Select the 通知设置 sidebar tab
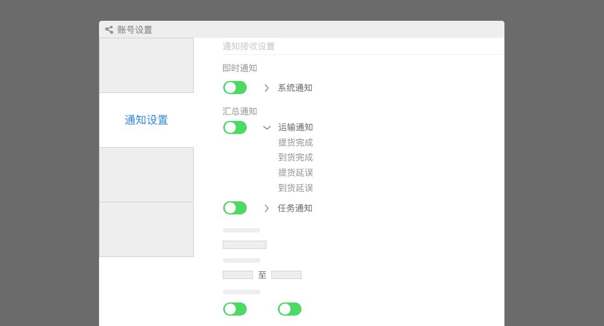 tap(147, 120)
